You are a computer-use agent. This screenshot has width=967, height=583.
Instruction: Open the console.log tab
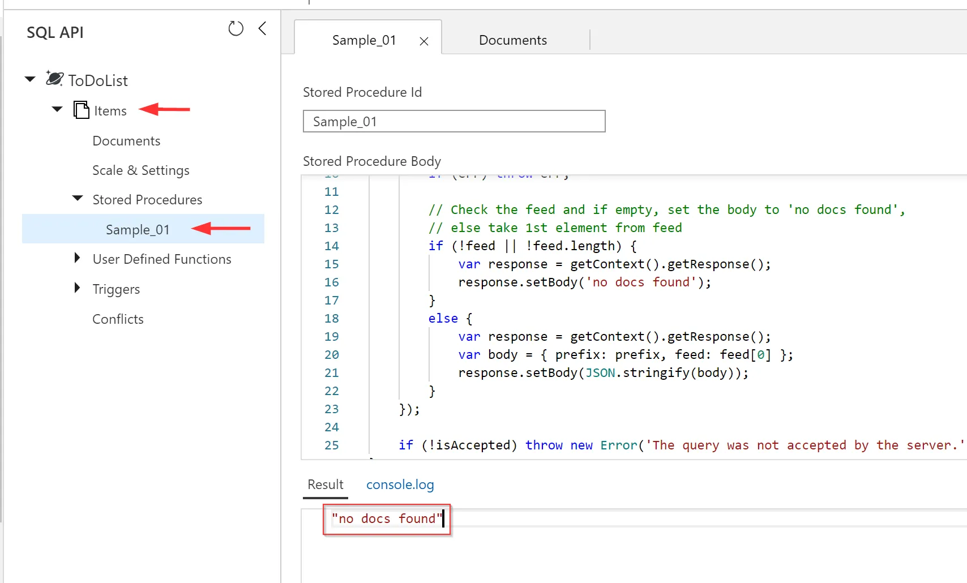point(400,485)
